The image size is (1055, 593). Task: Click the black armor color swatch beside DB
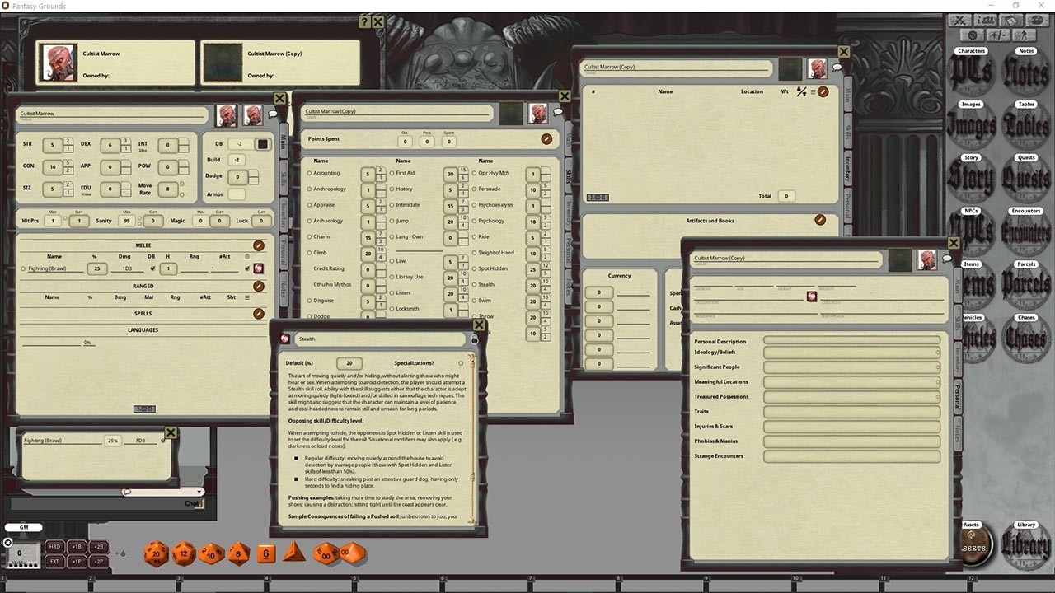click(262, 143)
